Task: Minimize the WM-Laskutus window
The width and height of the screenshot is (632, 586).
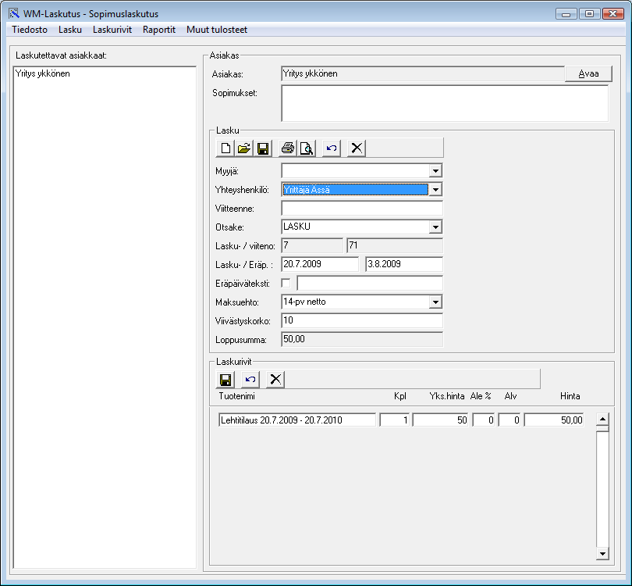Action: coord(566,14)
